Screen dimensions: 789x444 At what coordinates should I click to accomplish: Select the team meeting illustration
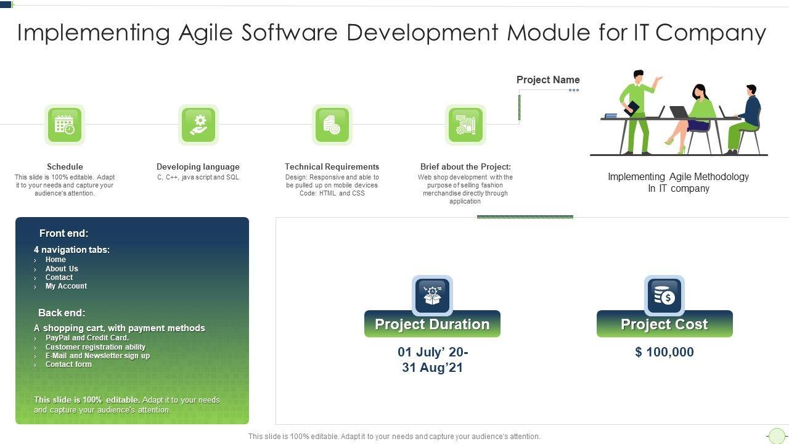(679, 113)
